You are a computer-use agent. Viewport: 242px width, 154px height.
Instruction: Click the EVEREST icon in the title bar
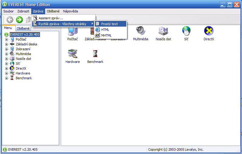click(x=5, y=4)
